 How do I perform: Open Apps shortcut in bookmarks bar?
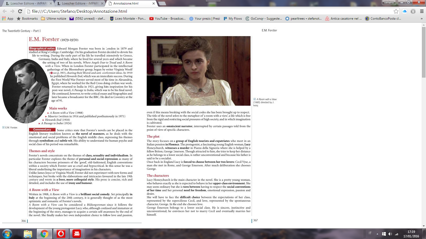[7, 19]
